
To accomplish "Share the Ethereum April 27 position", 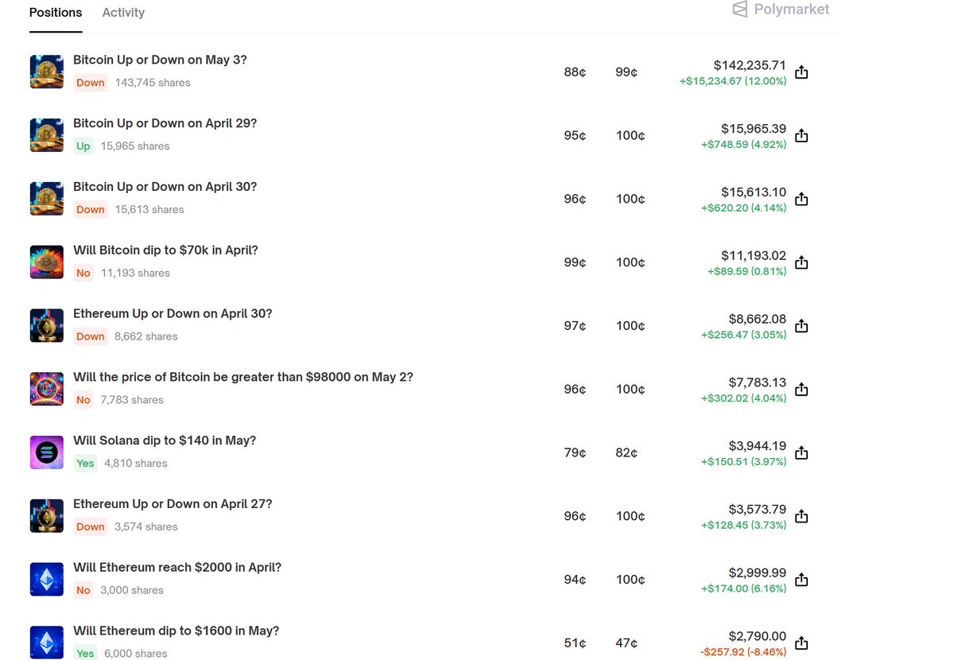I will click(801, 516).
